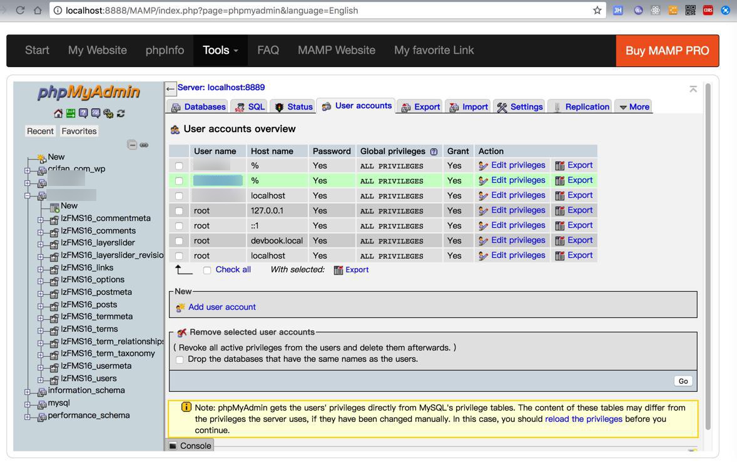Screen dimensions: 737x462
Task: Click edit privileges icon for root ::1
Action: coord(483,226)
